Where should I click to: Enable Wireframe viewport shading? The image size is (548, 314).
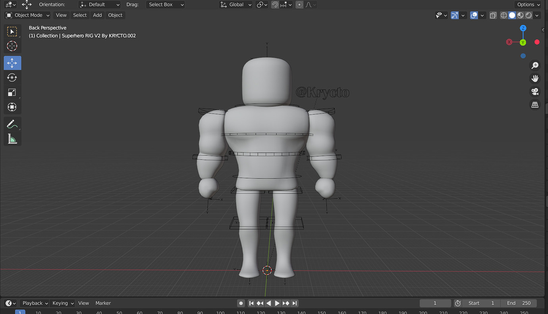tap(504, 15)
